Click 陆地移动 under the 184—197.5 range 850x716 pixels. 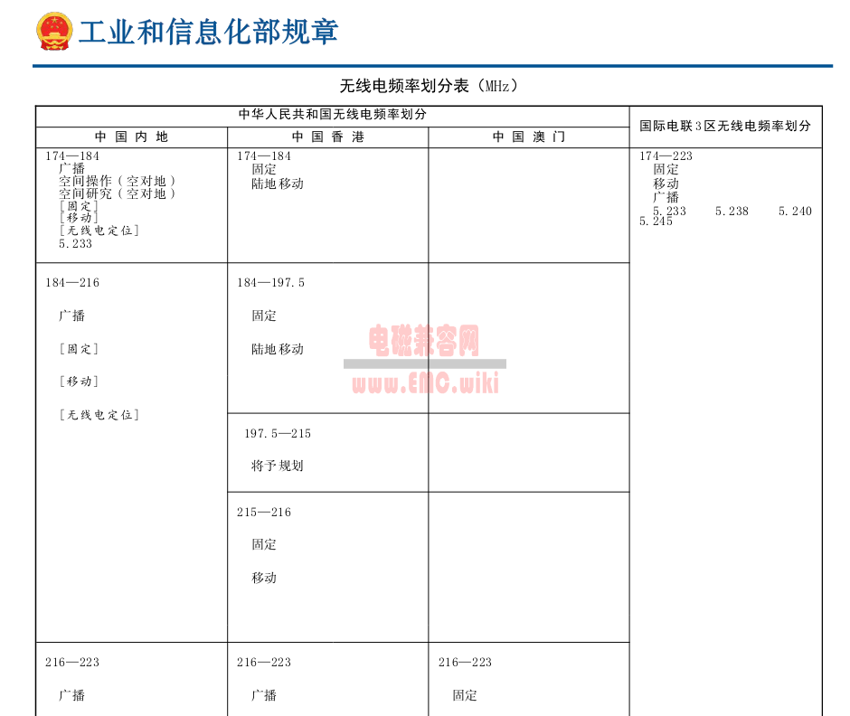point(278,349)
